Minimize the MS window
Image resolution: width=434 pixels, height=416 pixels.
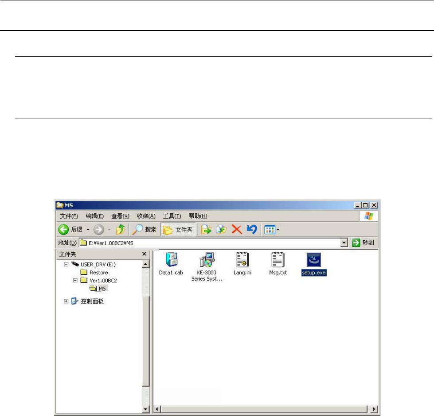point(358,205)
